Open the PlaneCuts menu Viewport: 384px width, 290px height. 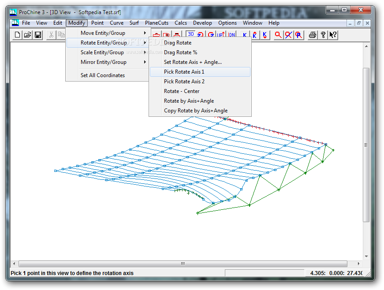coord(157,23)
